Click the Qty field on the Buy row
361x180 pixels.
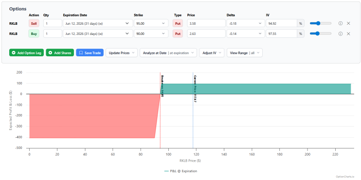(x=53, y=33)
